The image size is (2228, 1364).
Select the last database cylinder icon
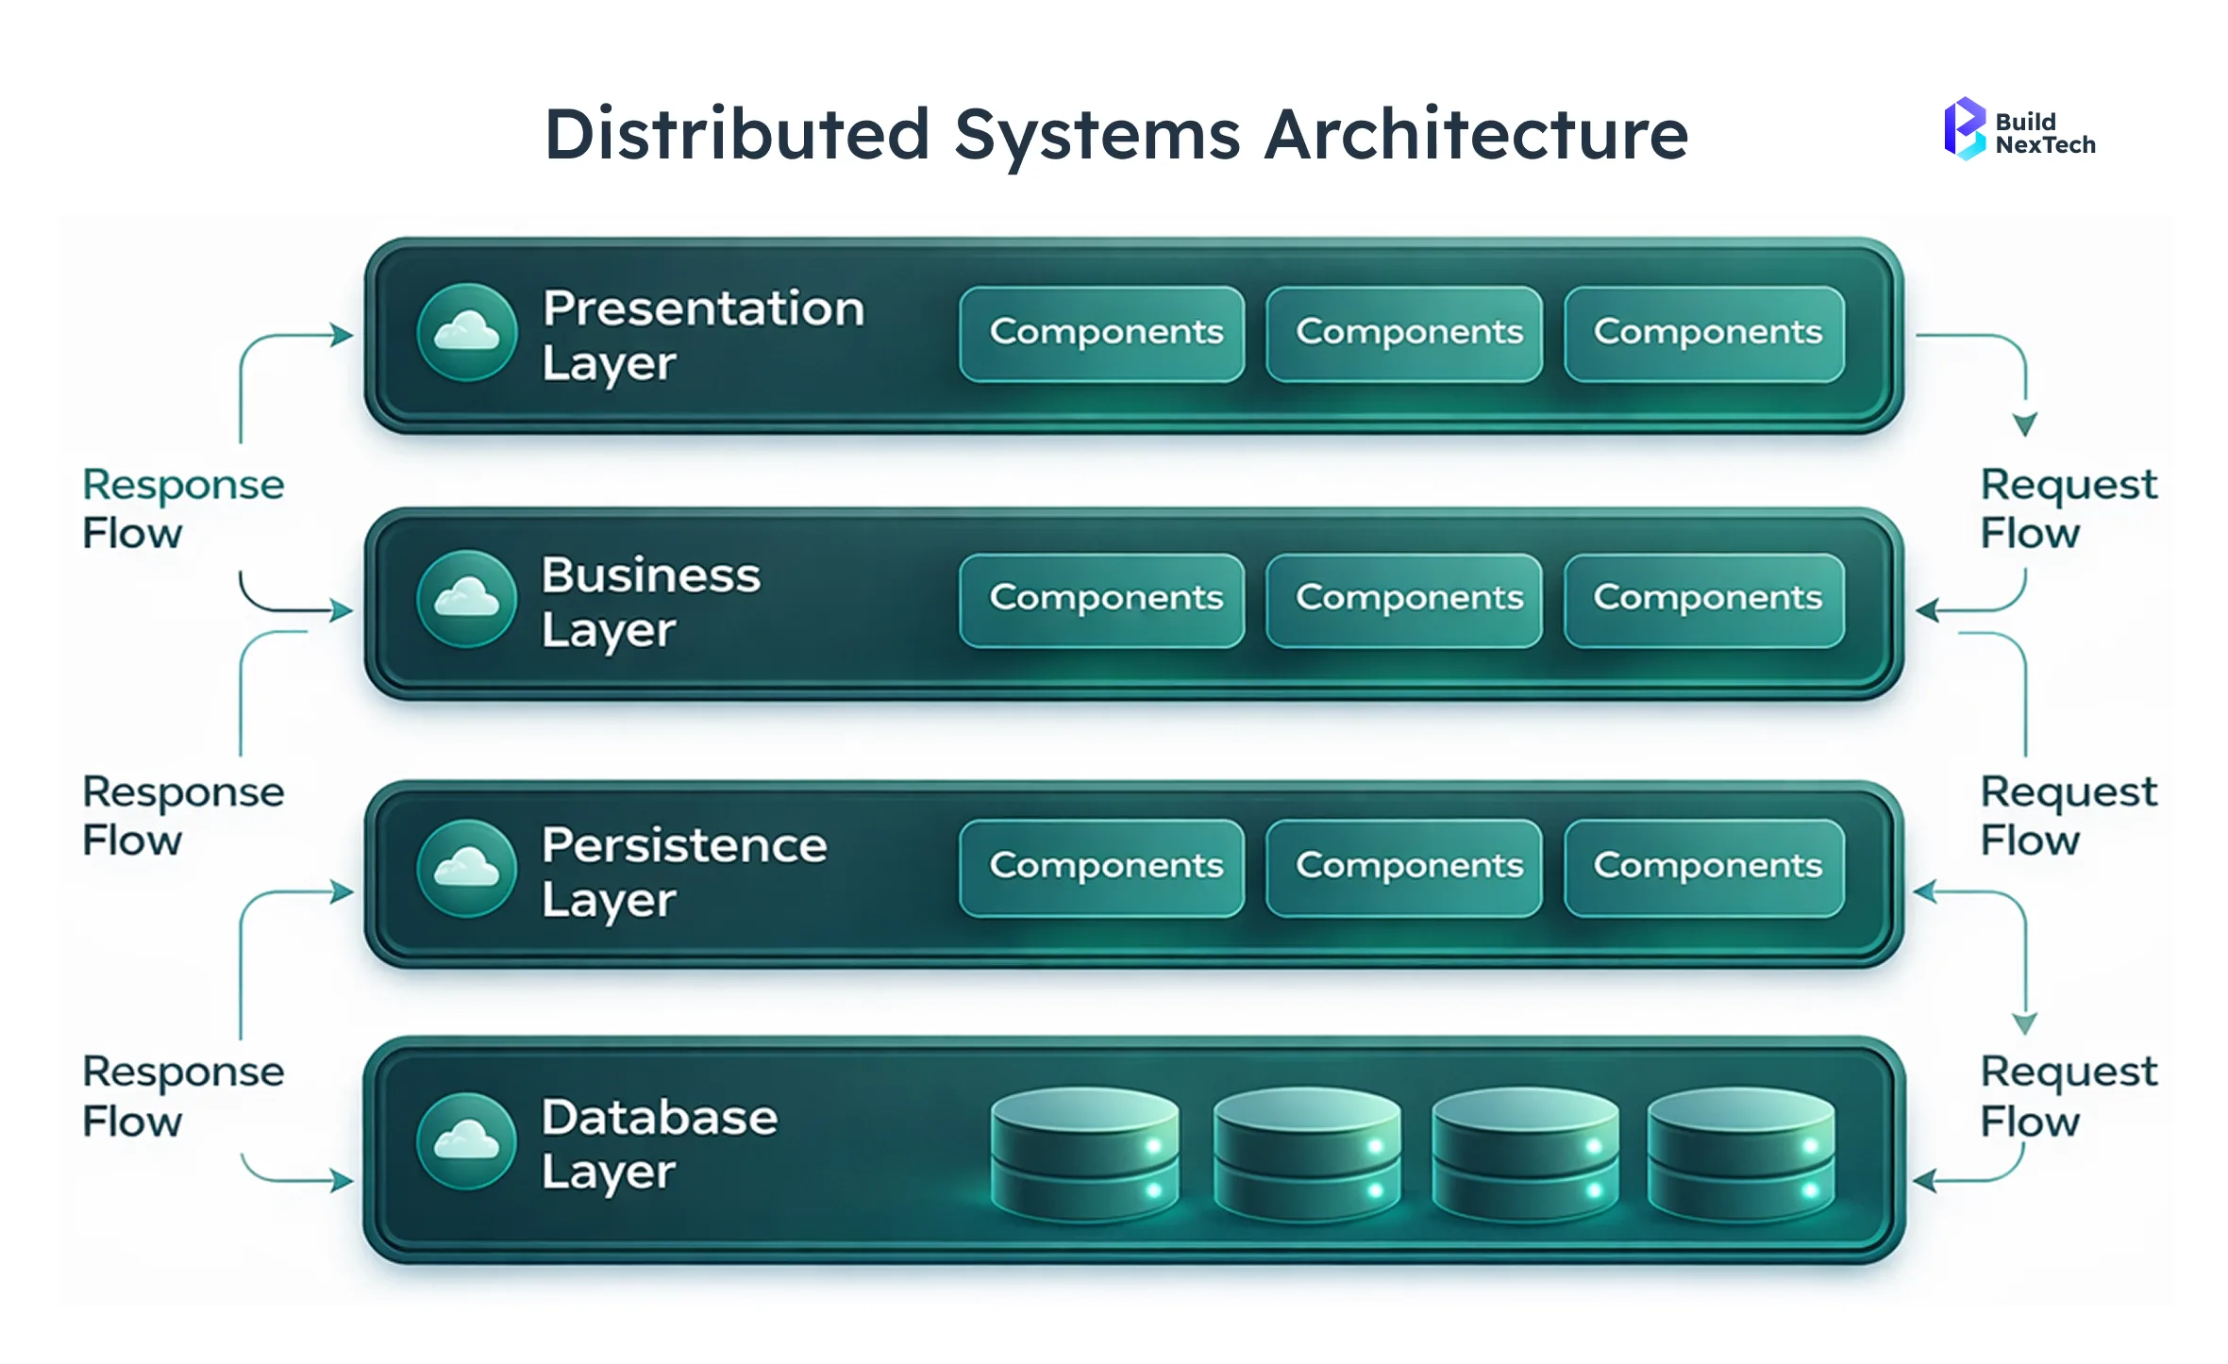point(1740,1155)
